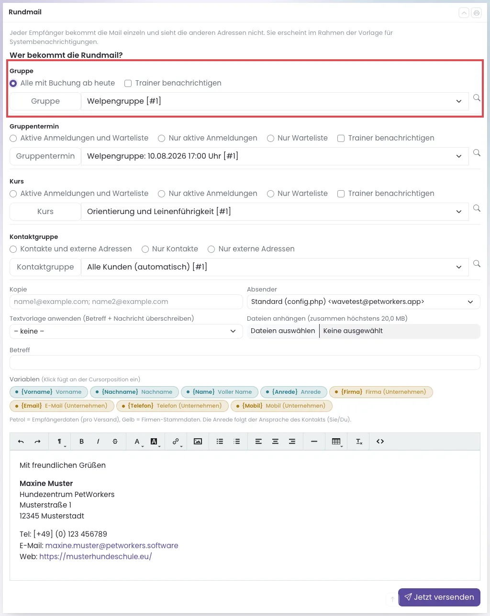Collapse the Rundmail panel with chevron icon
The height and width of the screenshot is (616, 490).
click(x=464, y=13)
